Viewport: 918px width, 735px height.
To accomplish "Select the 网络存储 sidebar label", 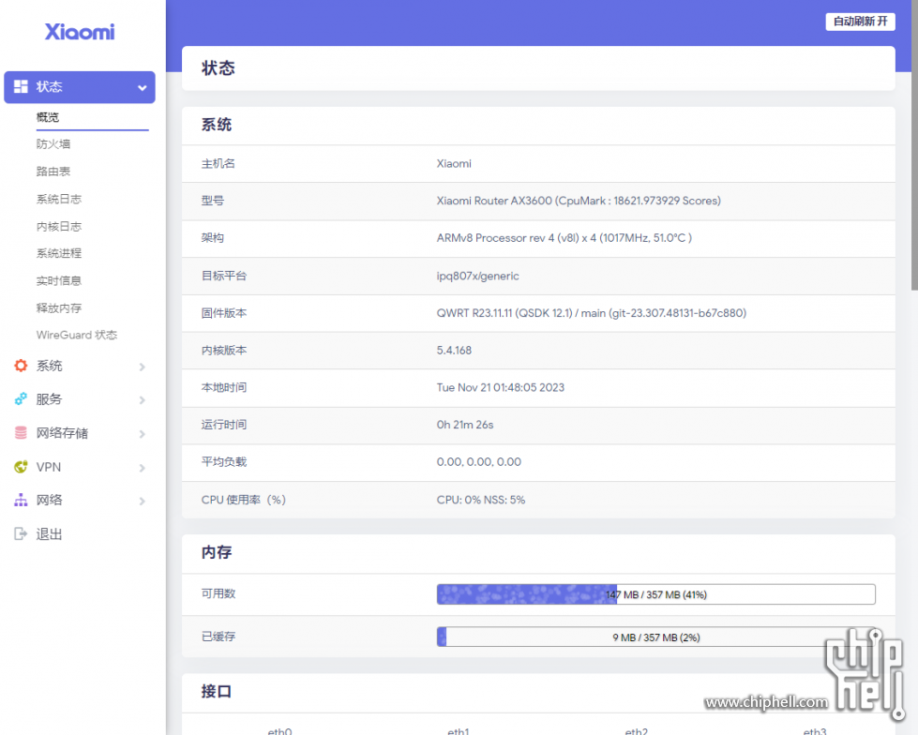I will pos(62,433).
